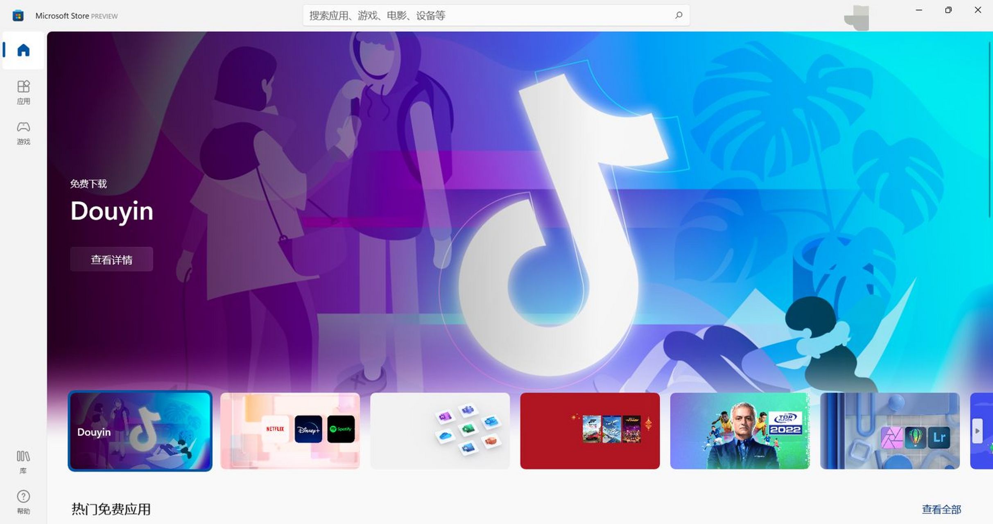Select the Microsoft 365 apps thumbnail
993x524 pixels.
(x=440, y=431)
